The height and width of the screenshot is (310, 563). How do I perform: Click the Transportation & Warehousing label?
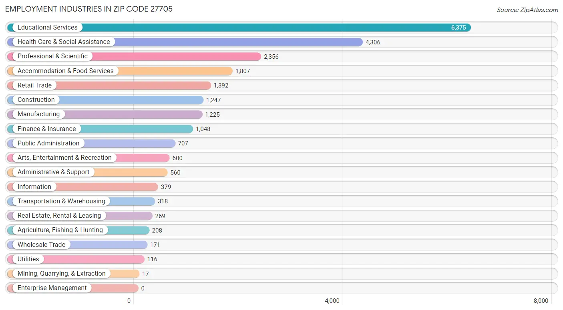click(61, 201)
